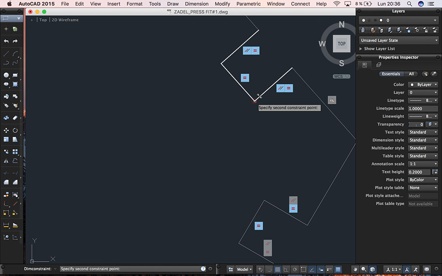This screenshot has width=442, height=276.
Task: Click the color swatch beside ByLayer
Action: pyautogui.click(x=412, y=84)
